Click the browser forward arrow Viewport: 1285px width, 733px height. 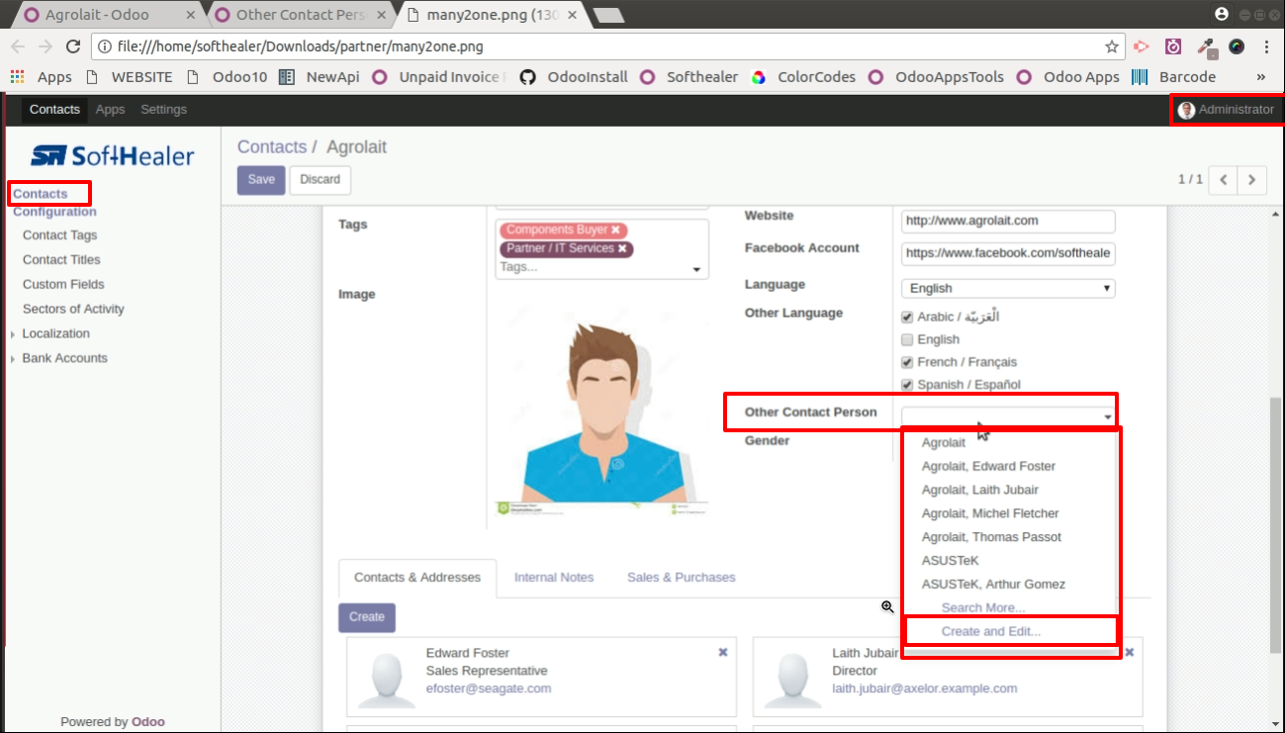[x=46, y=46]
